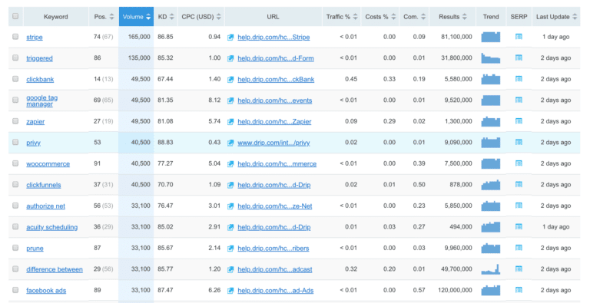Viewport: 590px width, 303px height.
Task: View SERP snapshot for zapier
Action: point(519,121)
